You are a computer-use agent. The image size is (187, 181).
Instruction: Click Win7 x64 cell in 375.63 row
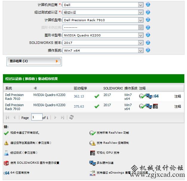pyautogui.click(x=128, y=107)
